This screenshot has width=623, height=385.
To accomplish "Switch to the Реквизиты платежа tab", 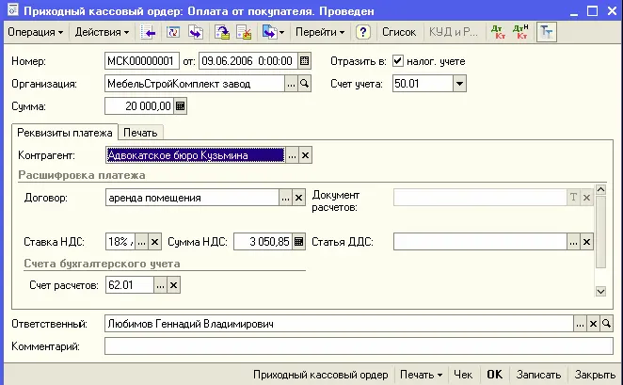I will coord(65,133).
